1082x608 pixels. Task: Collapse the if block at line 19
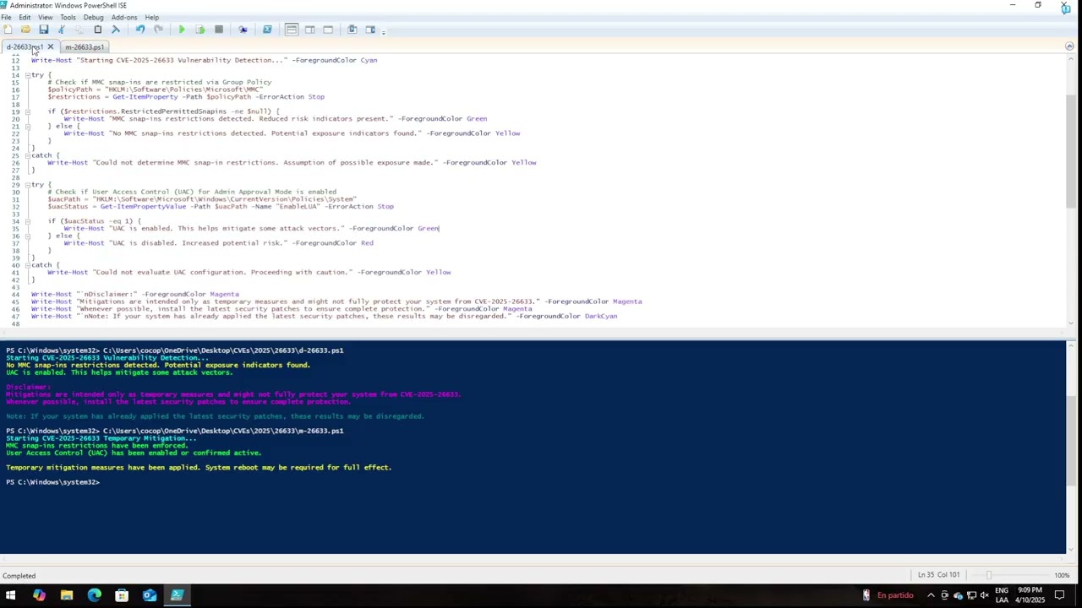[x=27, y=111]
